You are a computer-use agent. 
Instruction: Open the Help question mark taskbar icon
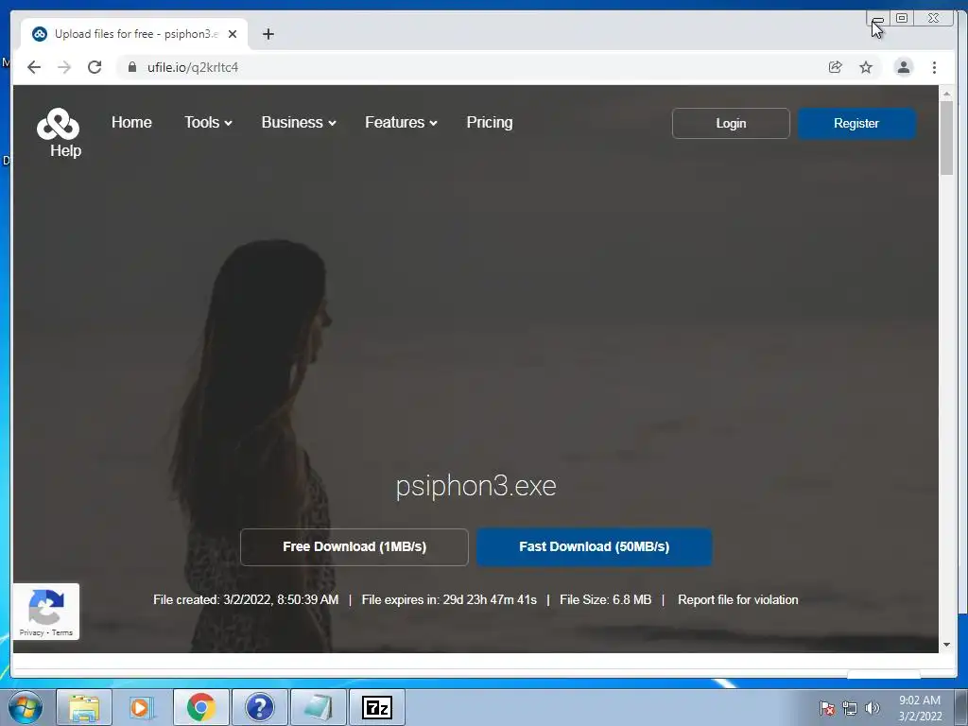259,707
